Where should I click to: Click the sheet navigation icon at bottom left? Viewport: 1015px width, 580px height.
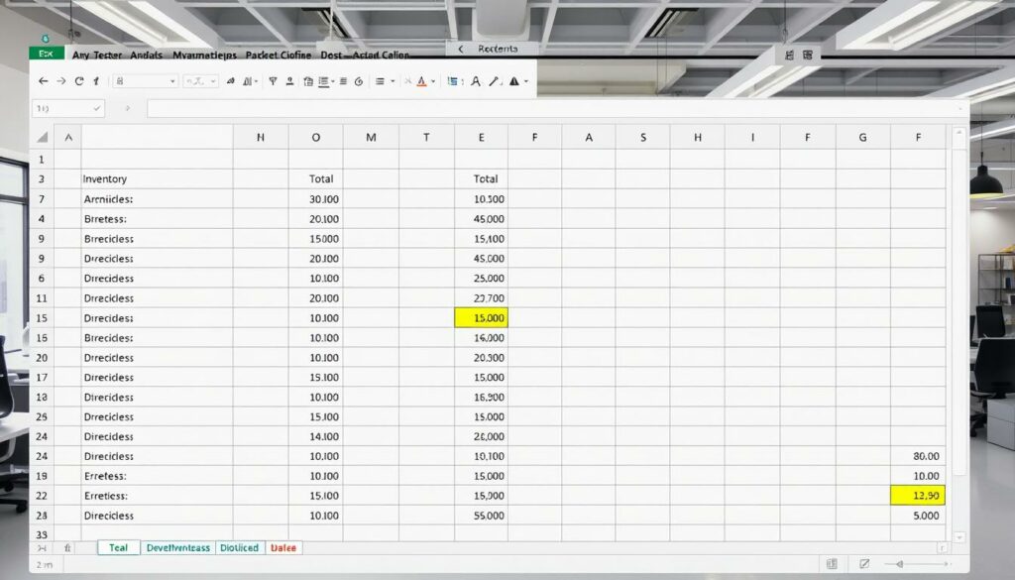point(42,547)
